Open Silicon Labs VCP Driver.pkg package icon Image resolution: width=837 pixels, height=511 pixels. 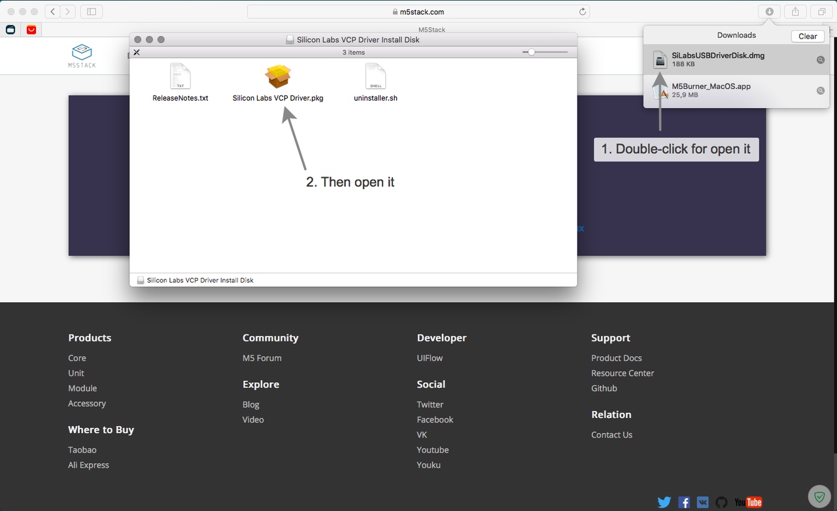pos(278,77)
